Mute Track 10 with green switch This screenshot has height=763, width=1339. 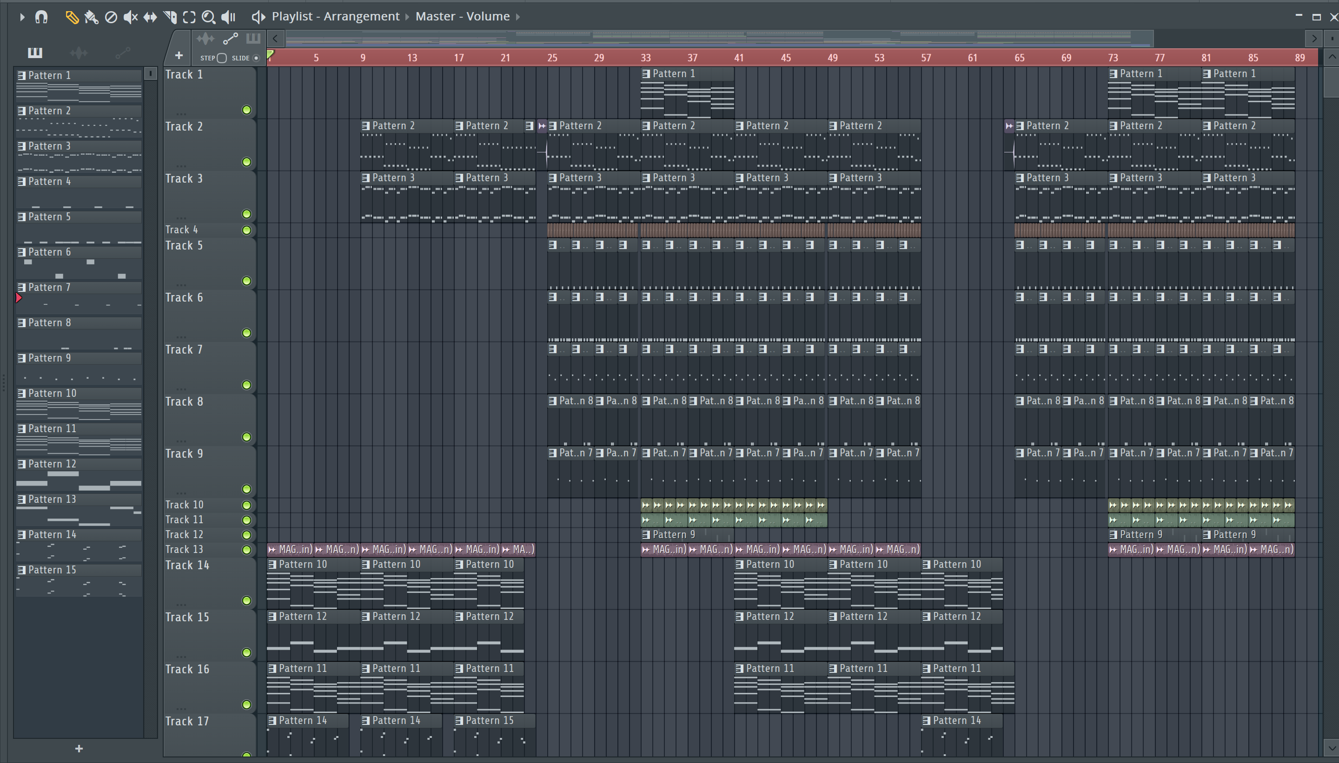(246, 505)
